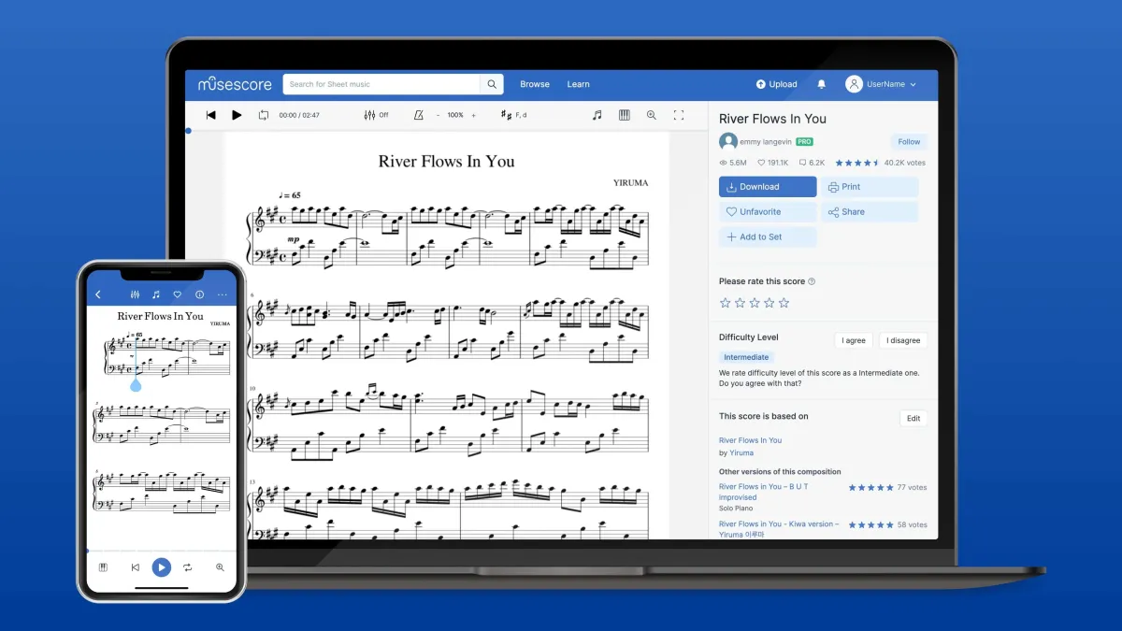Toggle loop on the phone
The height and width of the screenshot is (631, 1122).
click(x=188, y=567)
